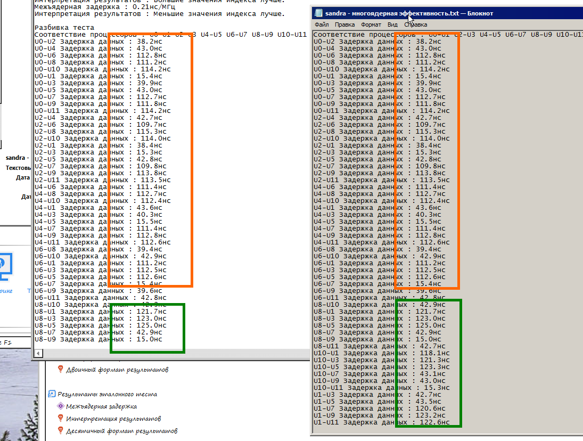Click the 'U8-U1 Задержка данных' line in Notepad
Viewport: 583px width, 441px height.
coord(379,312)
